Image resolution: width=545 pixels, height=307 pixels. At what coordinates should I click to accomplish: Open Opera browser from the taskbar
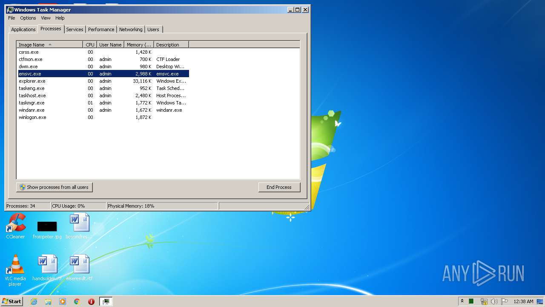tap(91, 301)
